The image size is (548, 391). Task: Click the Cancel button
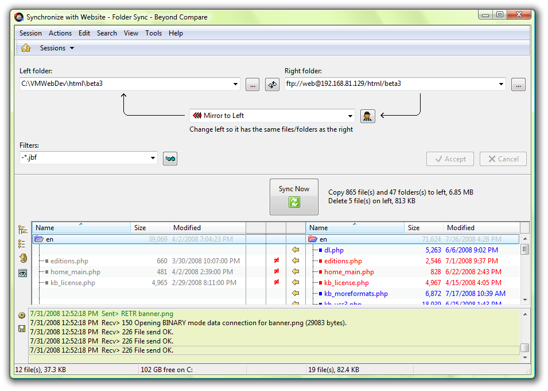tap(503, 159)
